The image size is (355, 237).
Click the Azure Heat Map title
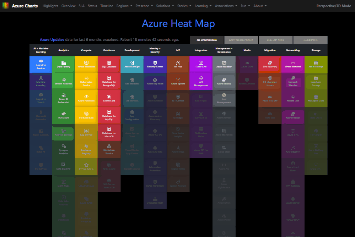(x=178, y=23)
